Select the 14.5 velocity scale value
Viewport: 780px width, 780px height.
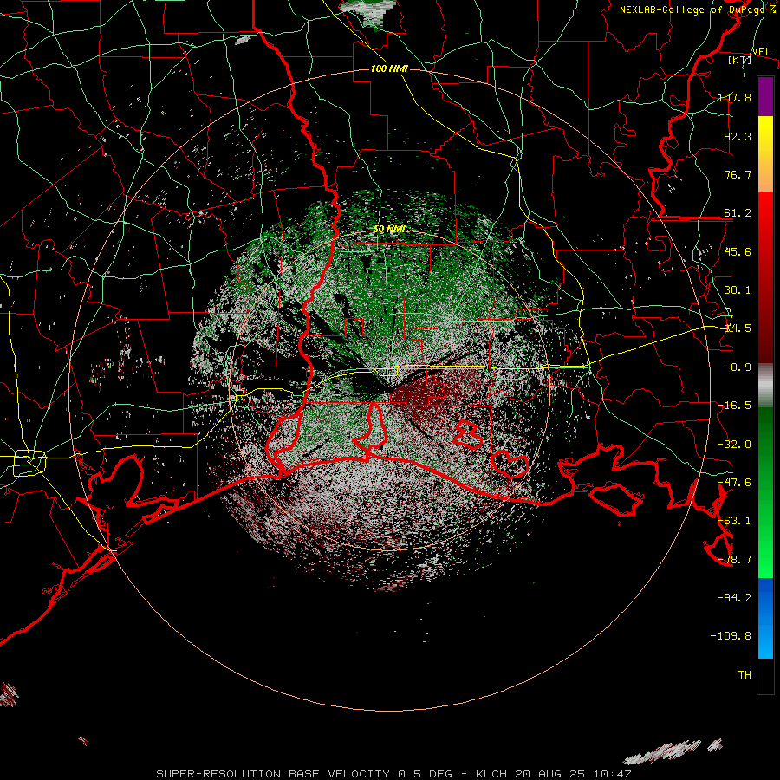click(738, 328)
